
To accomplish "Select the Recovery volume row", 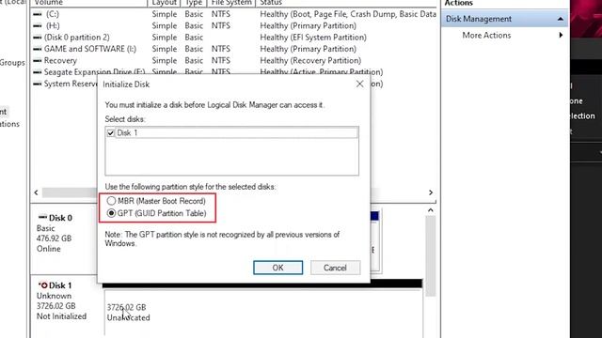I will (234, 60).
